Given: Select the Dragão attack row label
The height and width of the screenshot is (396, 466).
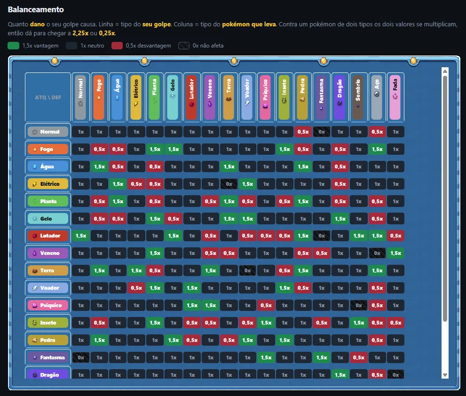Looking at the screenshot, I should 48,374.
